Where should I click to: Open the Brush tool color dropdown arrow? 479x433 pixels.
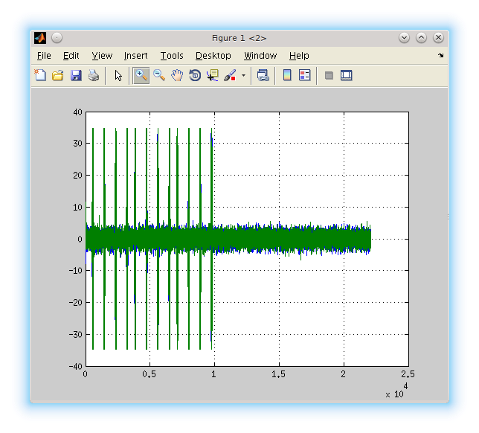tap(243, 76)
